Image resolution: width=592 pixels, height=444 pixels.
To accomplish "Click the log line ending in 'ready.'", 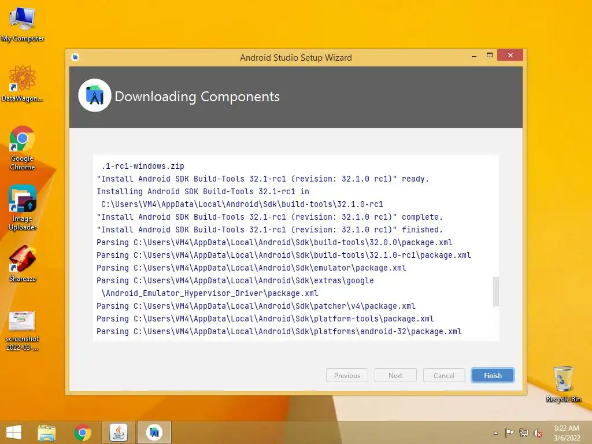I will [263, 179].
